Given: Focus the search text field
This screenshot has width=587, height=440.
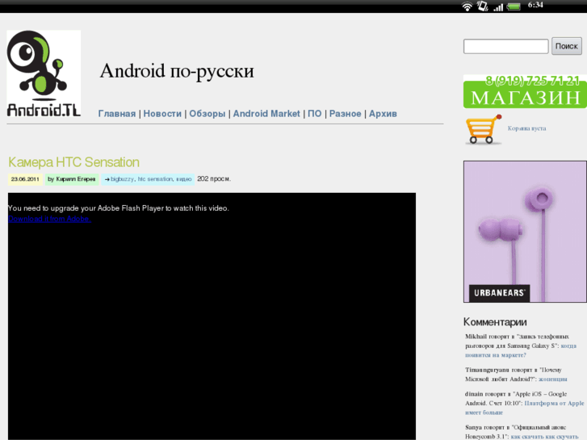Looking at the screenshot, I should coord(505,47).
